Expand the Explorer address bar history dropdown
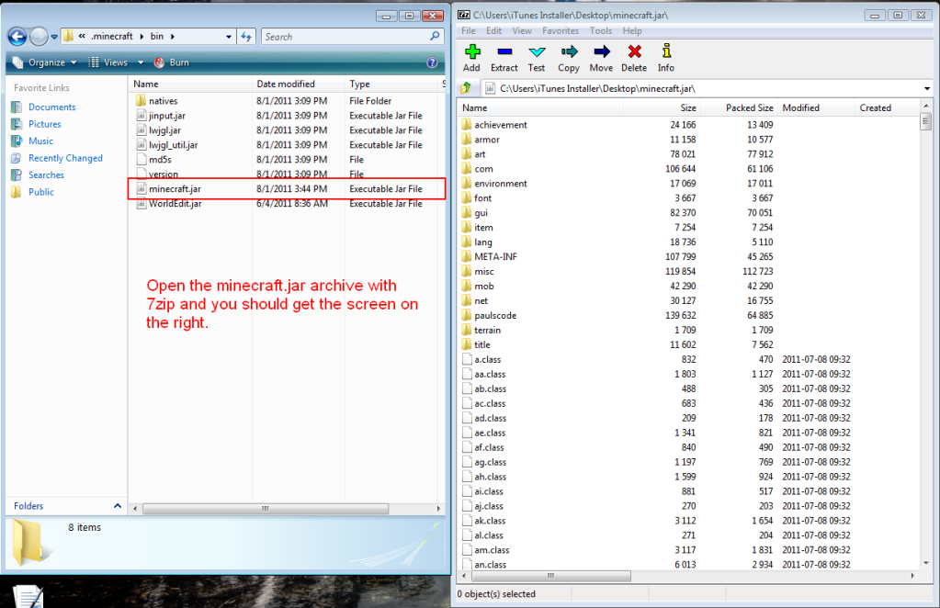Image resolution: width=940 pixels, height=608 pixels. point(229,37)
